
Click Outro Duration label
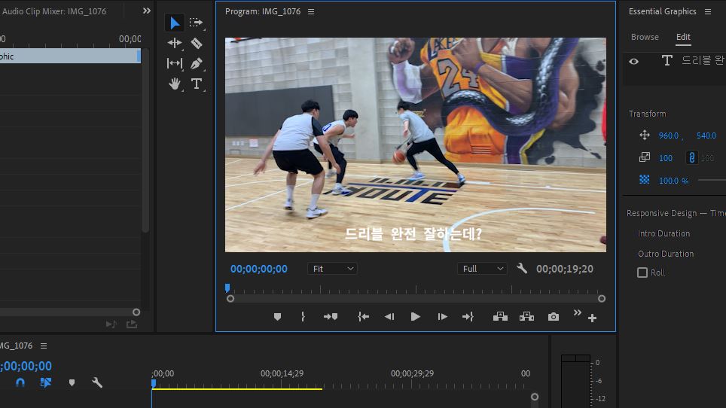pyautogui.click(x=665, y=254)
